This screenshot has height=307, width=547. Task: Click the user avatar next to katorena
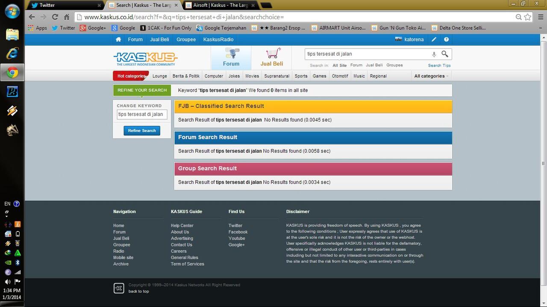[x=399, y=39]
